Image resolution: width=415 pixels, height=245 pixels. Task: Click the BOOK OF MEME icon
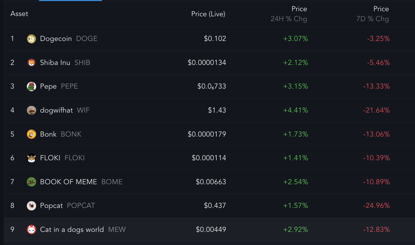point(31,182)
